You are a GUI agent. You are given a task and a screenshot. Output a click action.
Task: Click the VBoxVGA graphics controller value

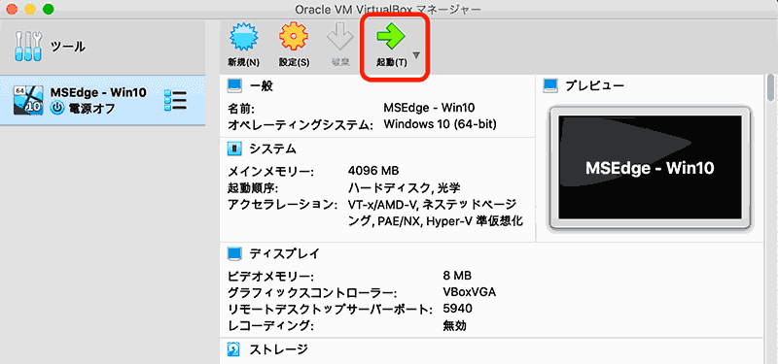point(470,292)
